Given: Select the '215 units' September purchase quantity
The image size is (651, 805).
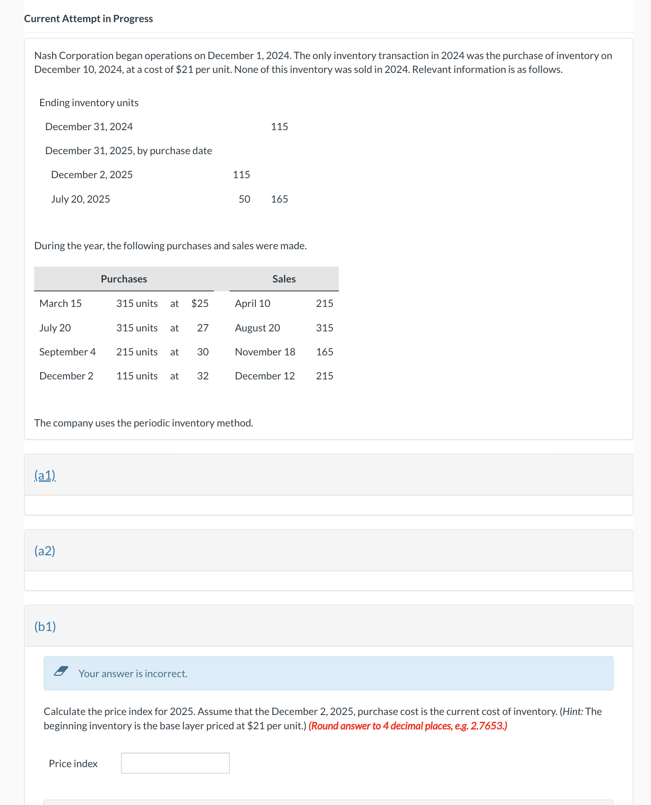Looking at the screenshot, I should tap(137, 352).
